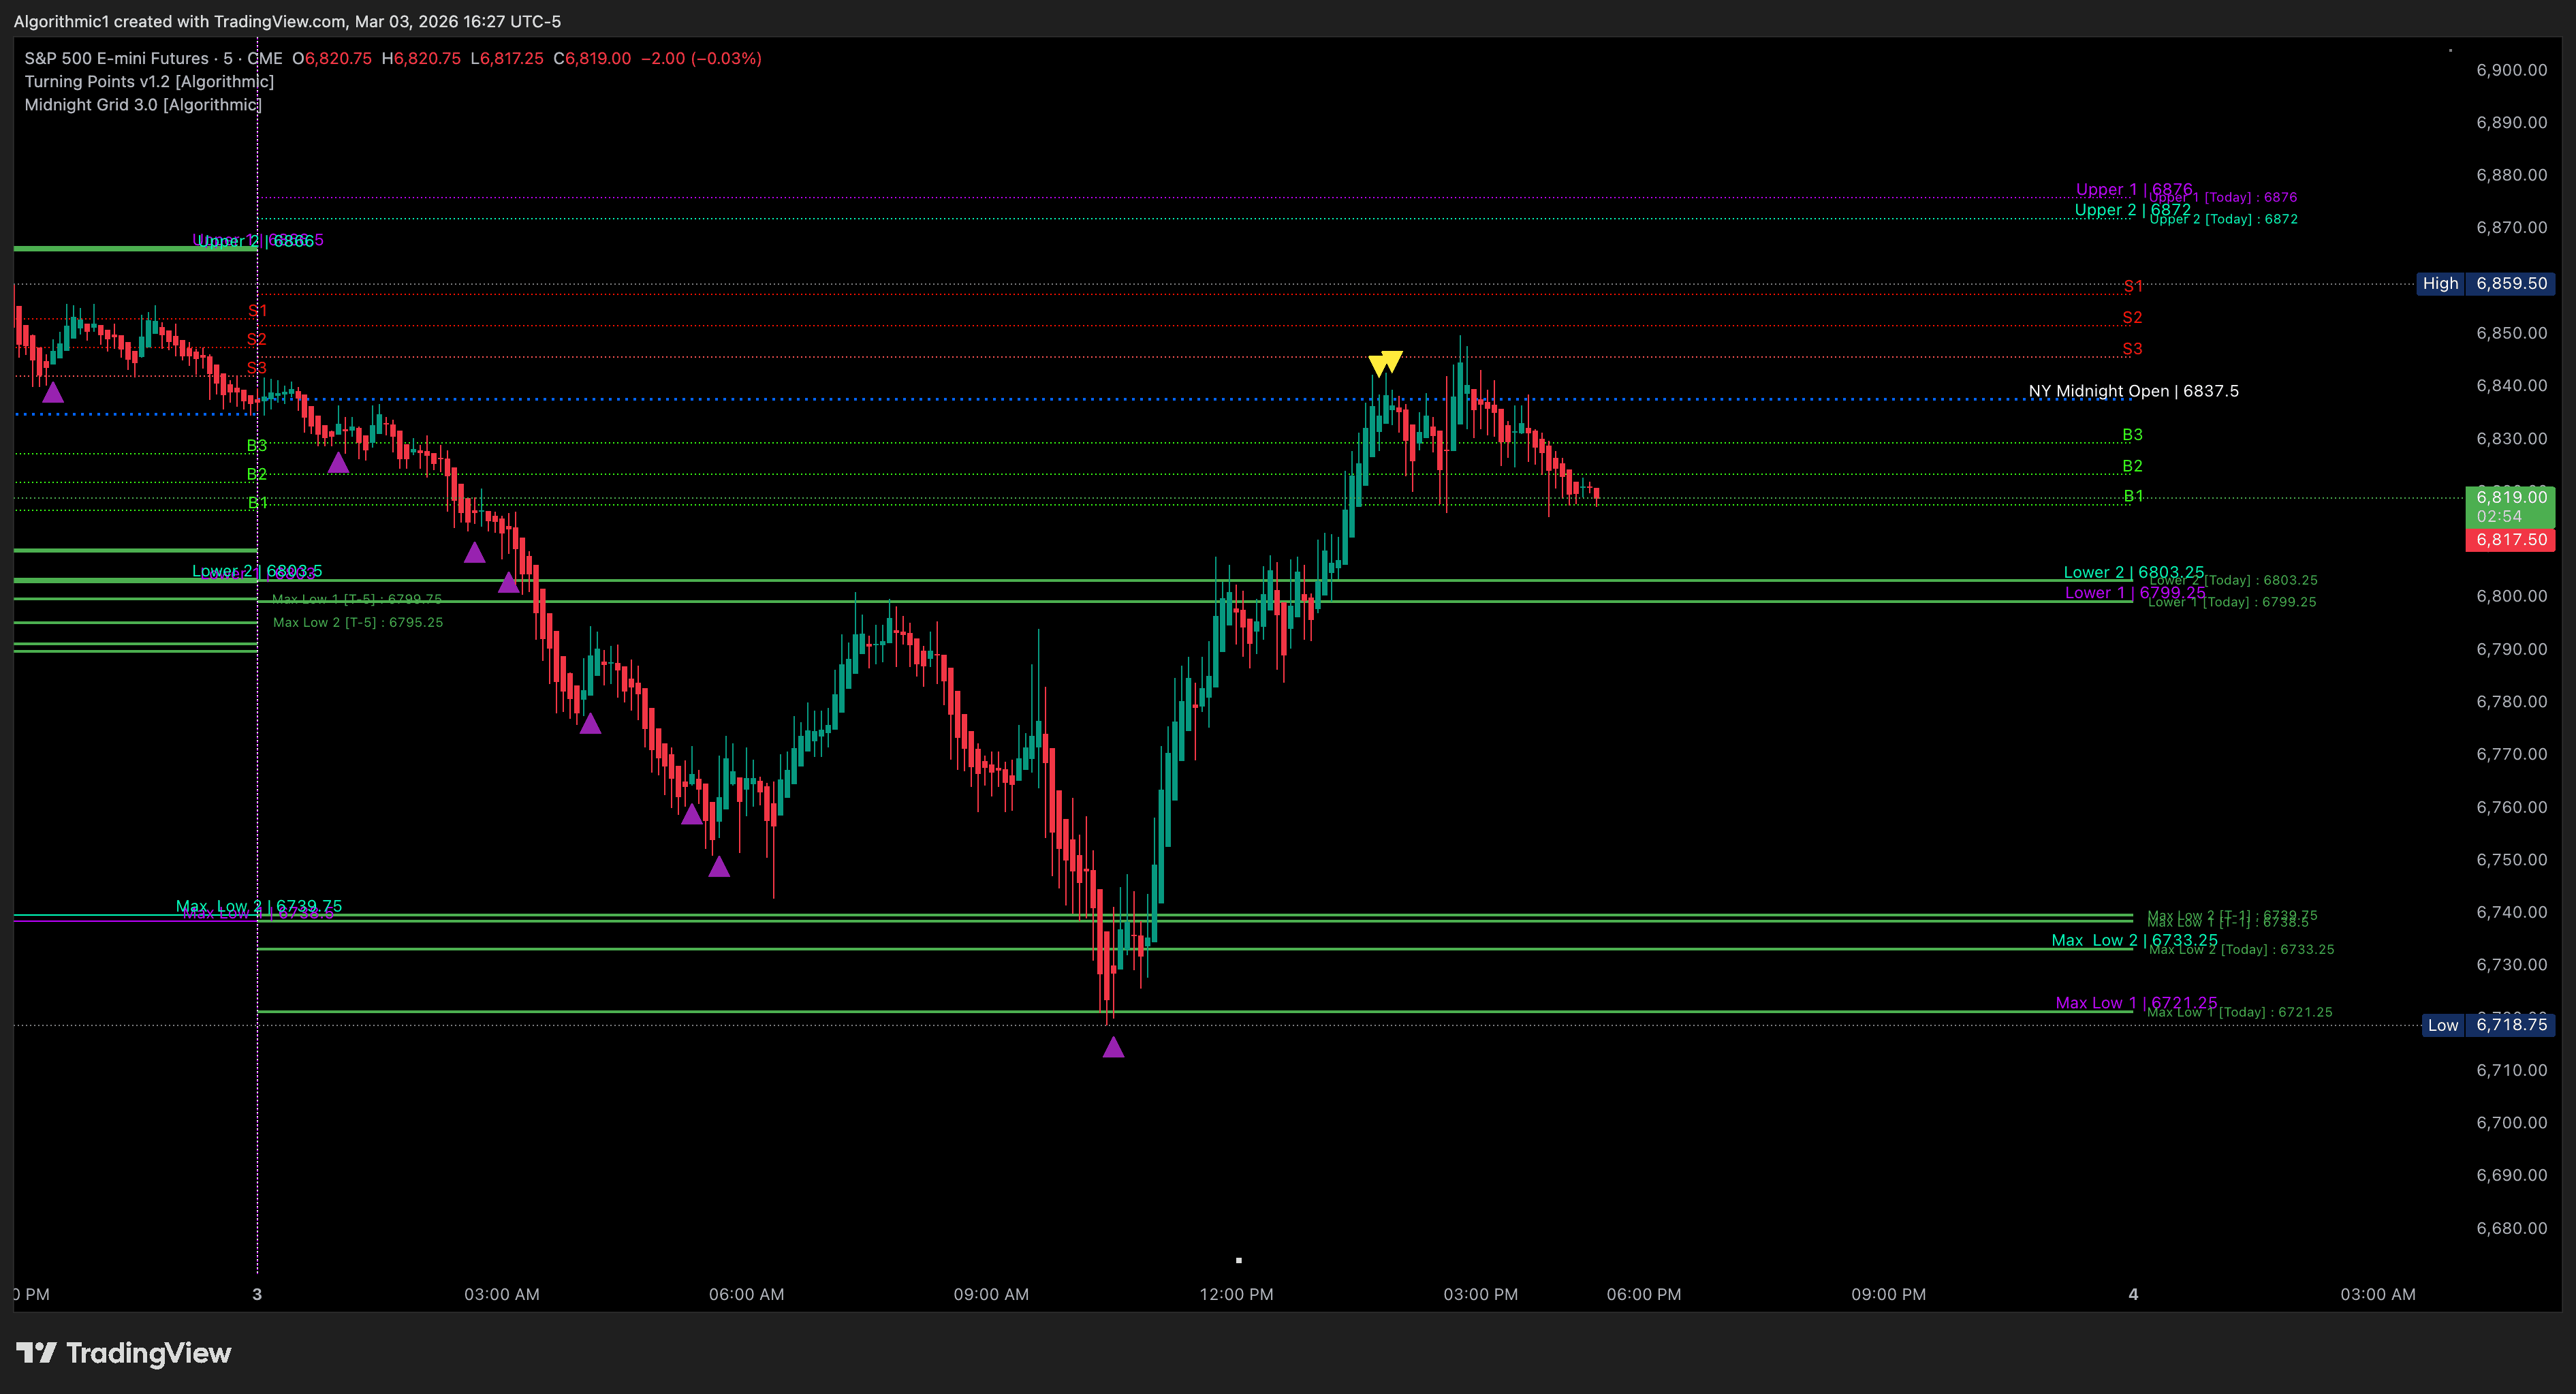The image size is (2576, 1394).
Task: Click the 6,900.00 price scale label
Action: [x=2510, y=70]
